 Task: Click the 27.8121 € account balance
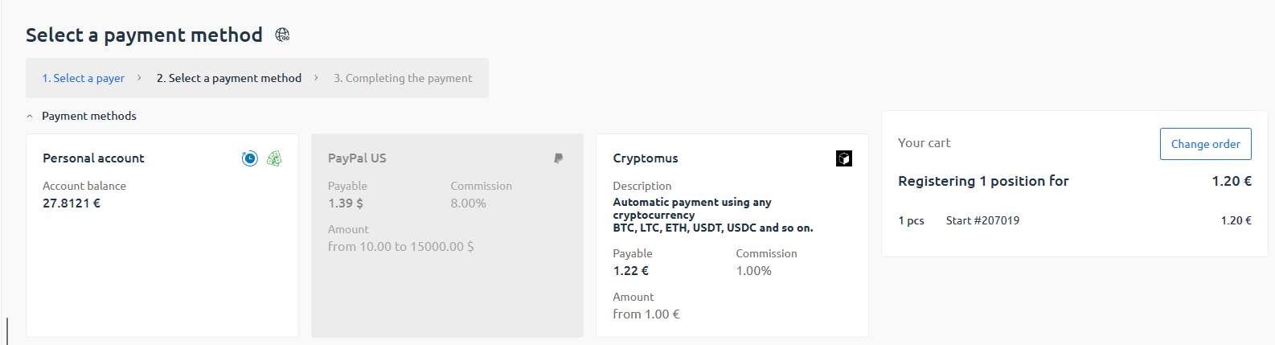click(72, 203)
